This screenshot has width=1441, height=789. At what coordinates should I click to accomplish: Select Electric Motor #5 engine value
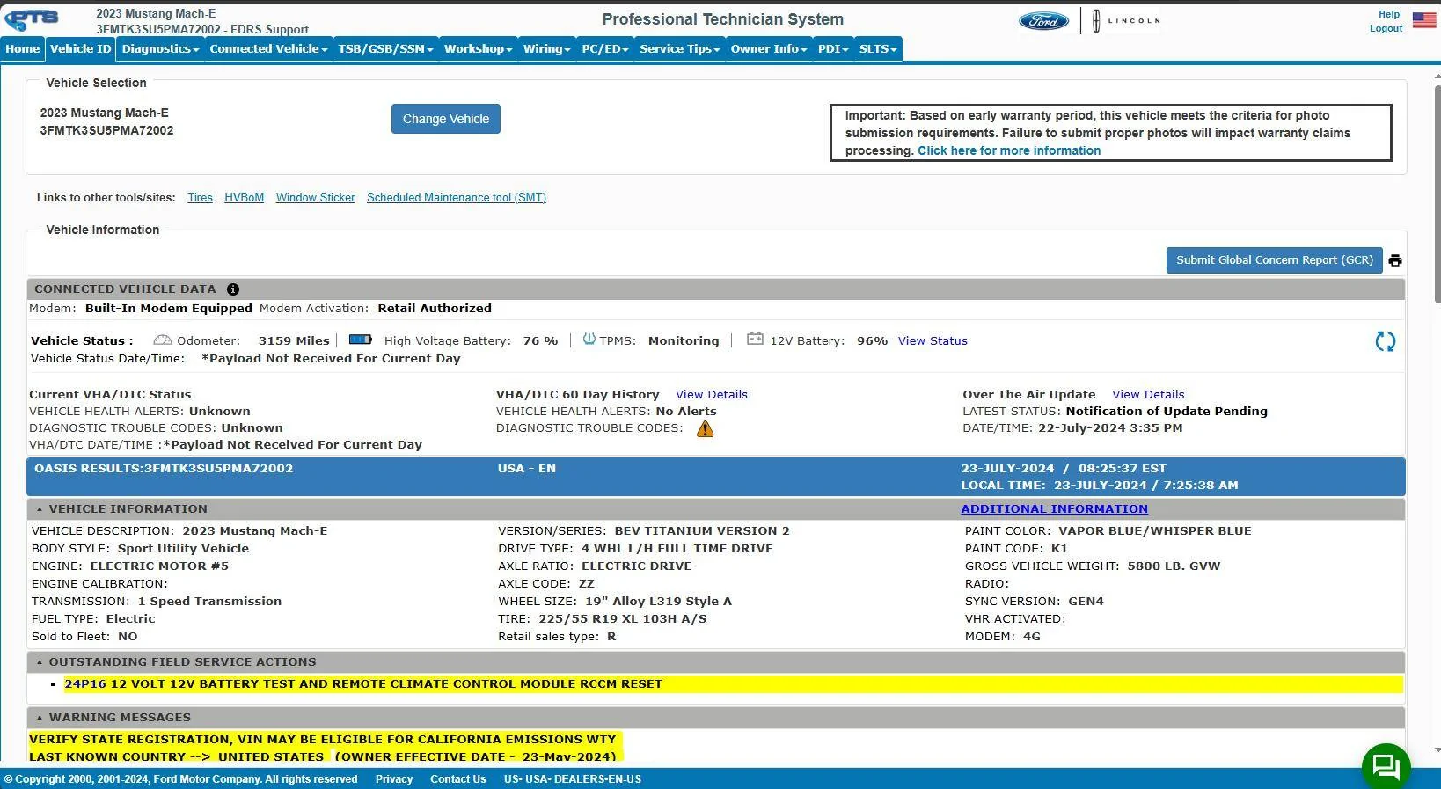pos(159,566)
